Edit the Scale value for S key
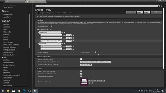The image size is (166, 93). pos(69,38)
